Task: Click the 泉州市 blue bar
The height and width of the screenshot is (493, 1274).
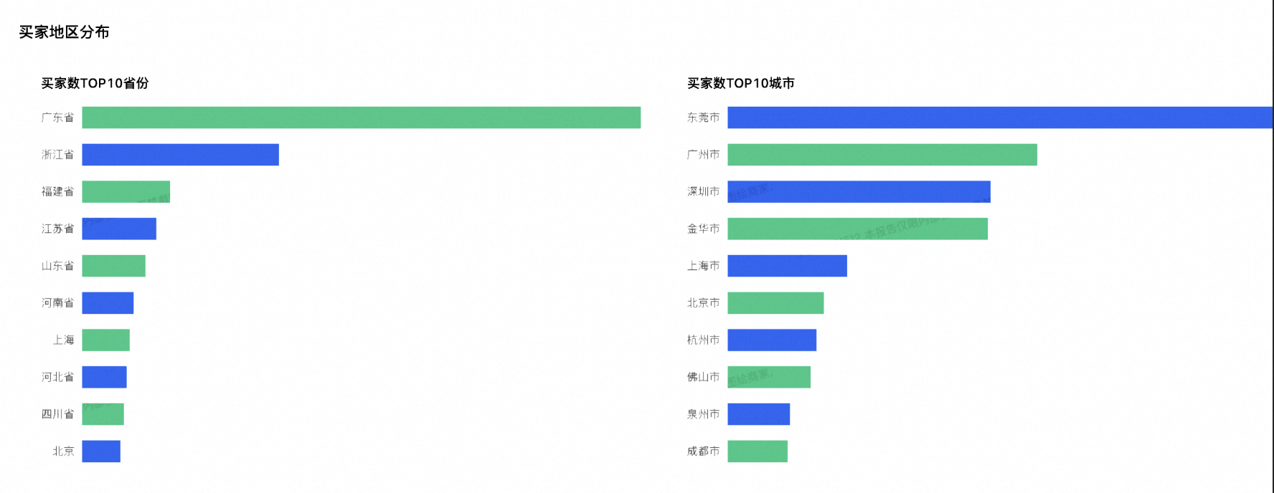Action: coord(758,414)
